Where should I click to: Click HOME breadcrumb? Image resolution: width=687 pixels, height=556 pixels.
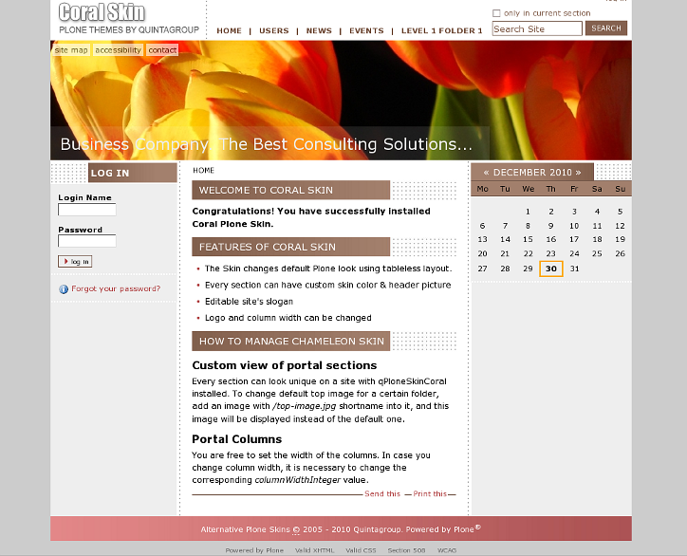click(203, 171)
